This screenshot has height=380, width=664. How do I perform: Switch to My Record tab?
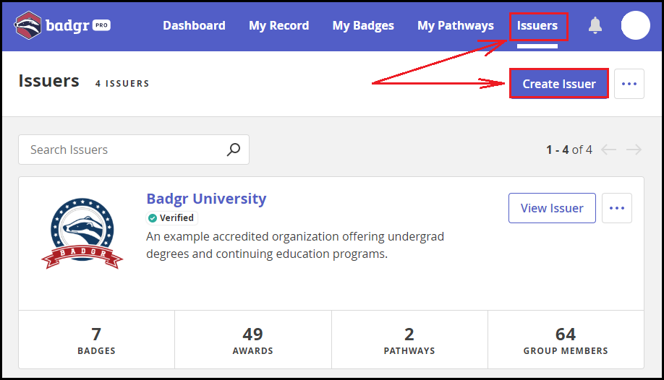pyautogui.click(x=278, y=25)
